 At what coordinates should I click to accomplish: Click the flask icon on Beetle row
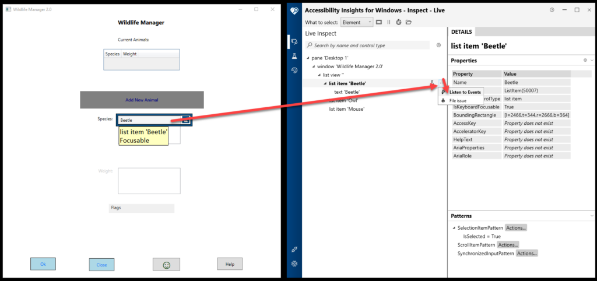432,83
